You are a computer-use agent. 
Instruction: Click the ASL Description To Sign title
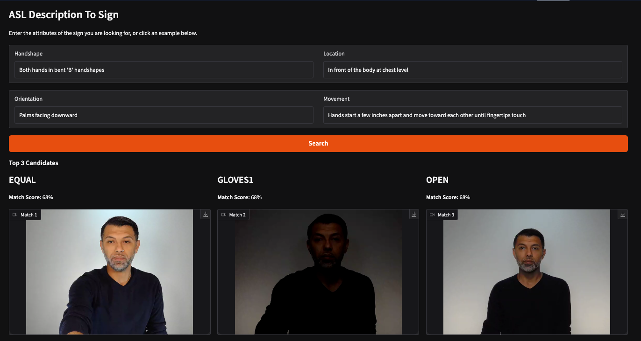64,15
